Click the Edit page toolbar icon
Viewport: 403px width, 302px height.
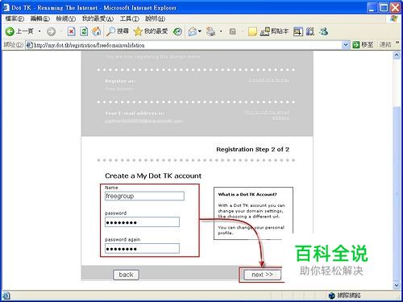coord(233,31)
